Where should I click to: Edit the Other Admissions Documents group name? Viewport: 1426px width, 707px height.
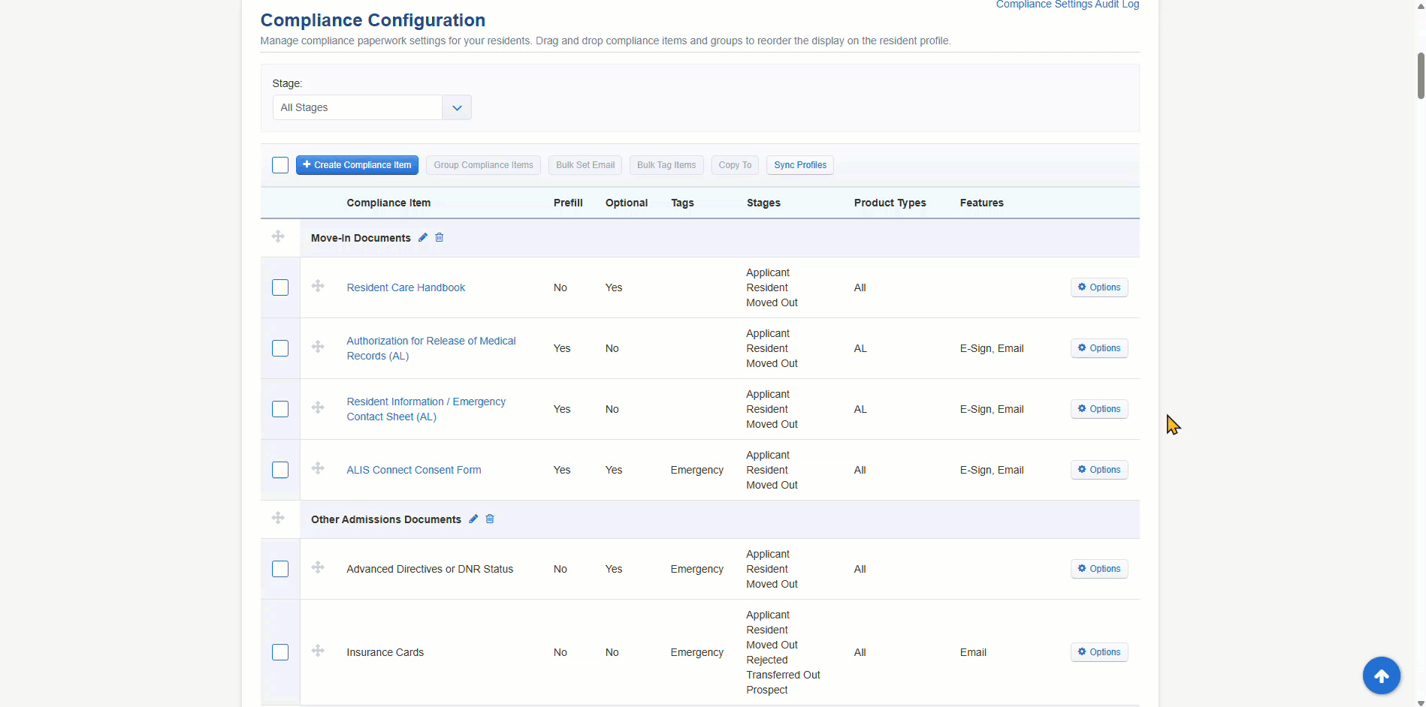click(473, 519)
